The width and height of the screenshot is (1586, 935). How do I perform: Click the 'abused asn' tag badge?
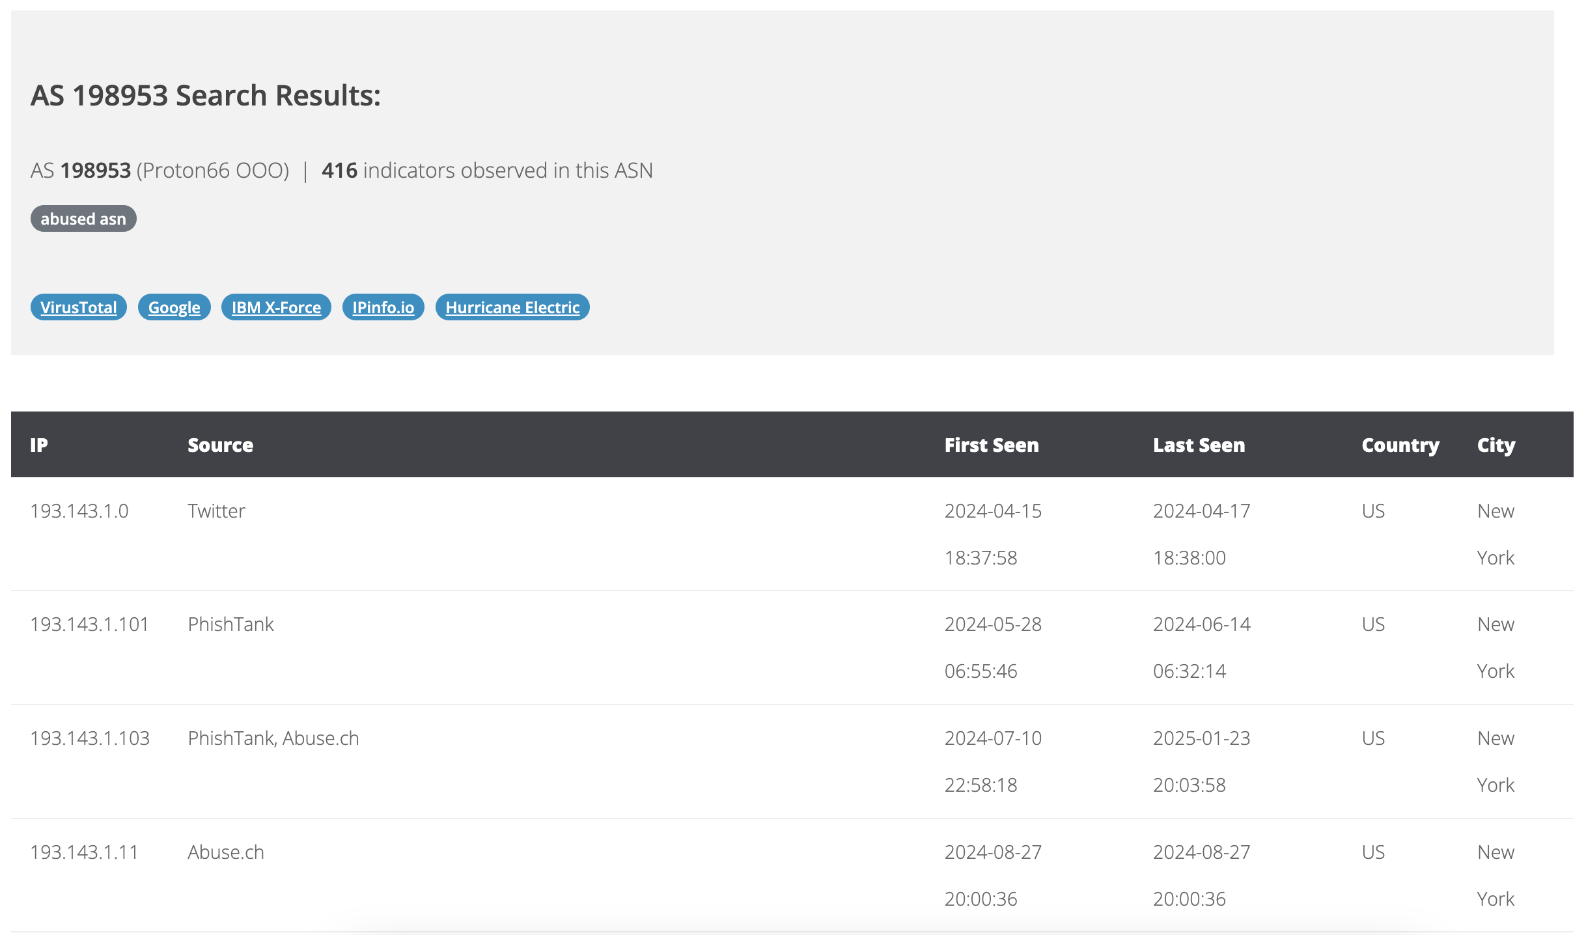coord(83,219)
